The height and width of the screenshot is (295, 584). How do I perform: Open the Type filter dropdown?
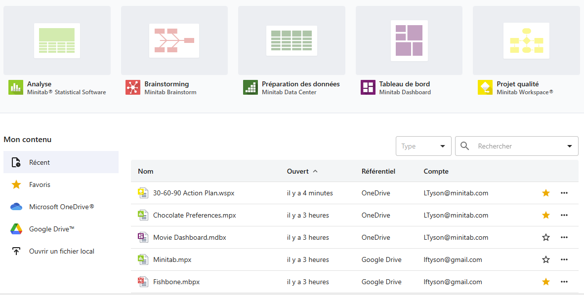click(423, 146)
